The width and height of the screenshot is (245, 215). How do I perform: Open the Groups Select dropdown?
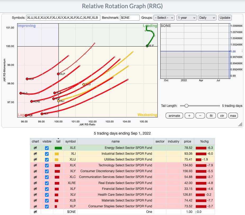164,18
